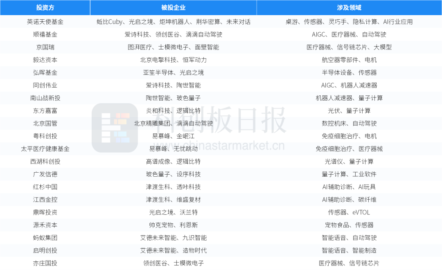Click the 被投企业 column header
Image resolution: width=442 pixels, height=270 pixels.
(173, 7)
